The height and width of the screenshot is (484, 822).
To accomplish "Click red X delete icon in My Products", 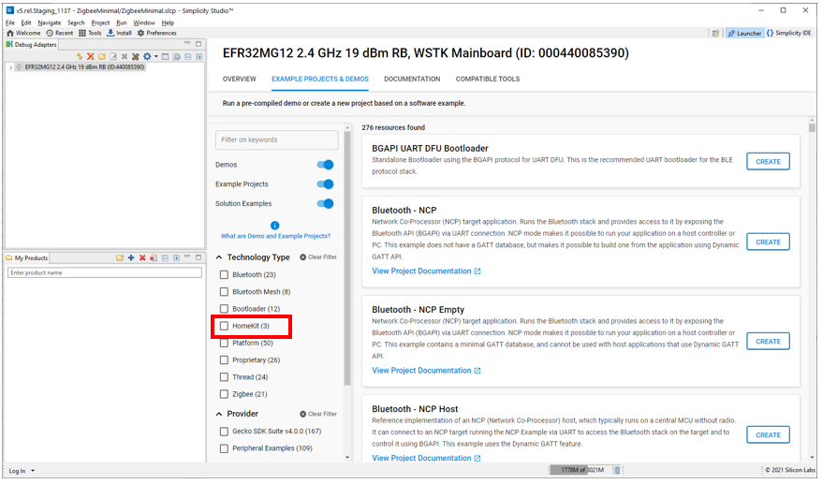I will pyautogui.click(x=142, y=258).
